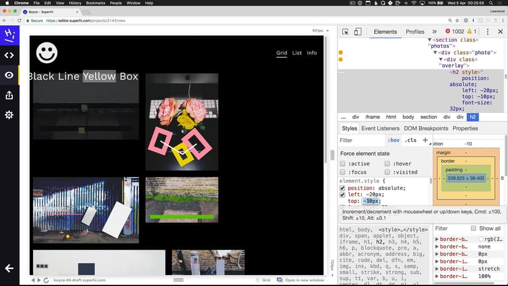Click the pink and yellow frames photo

pyautogui.click(x=182, y=122)
